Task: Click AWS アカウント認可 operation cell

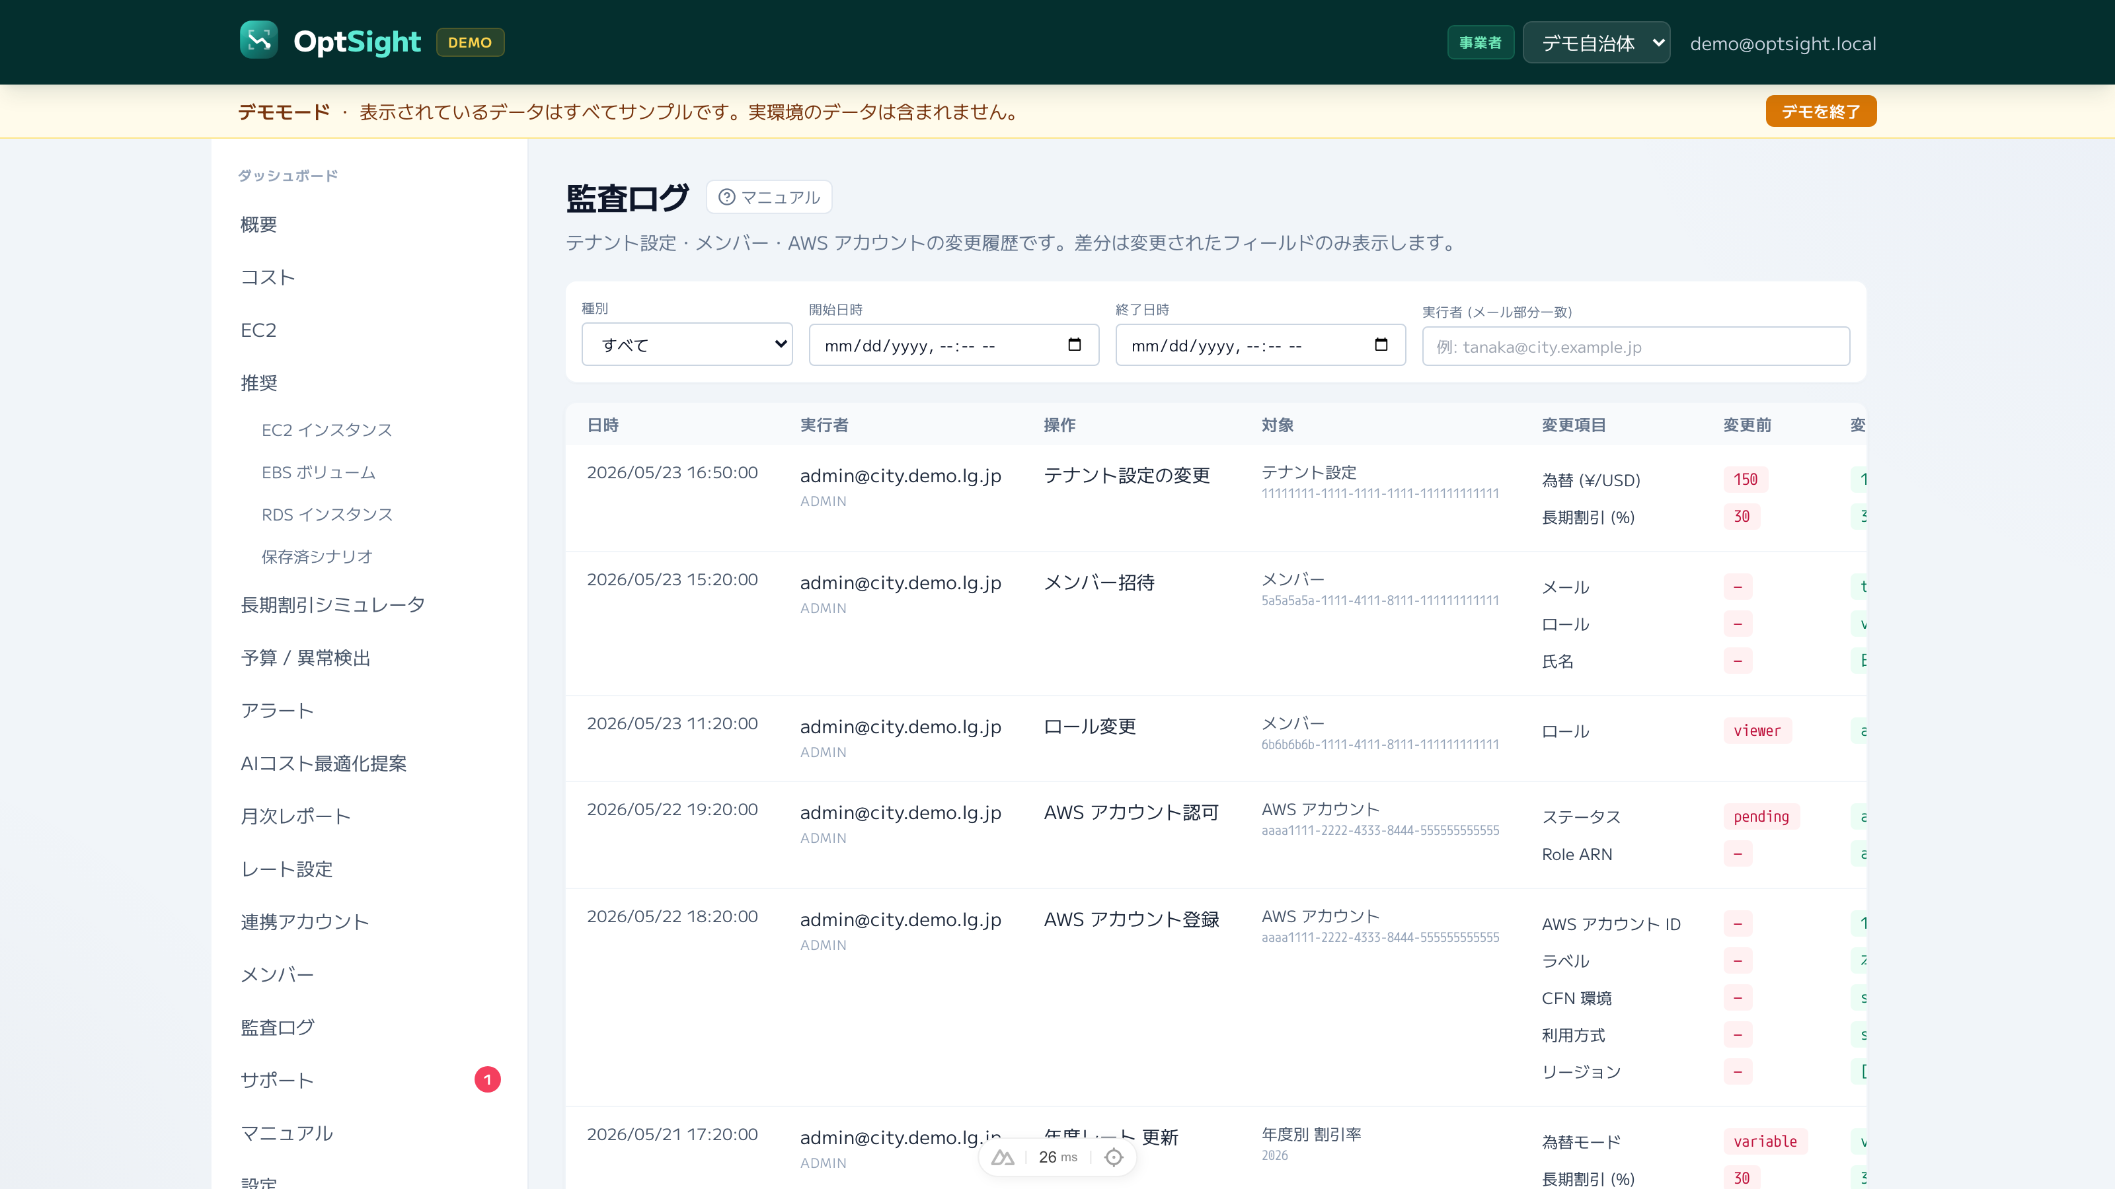Action: pos(1132,812)
